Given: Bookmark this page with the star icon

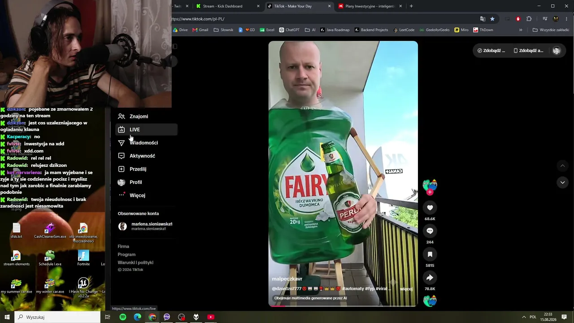Looking at the screenshot, I should coord(492,19).
